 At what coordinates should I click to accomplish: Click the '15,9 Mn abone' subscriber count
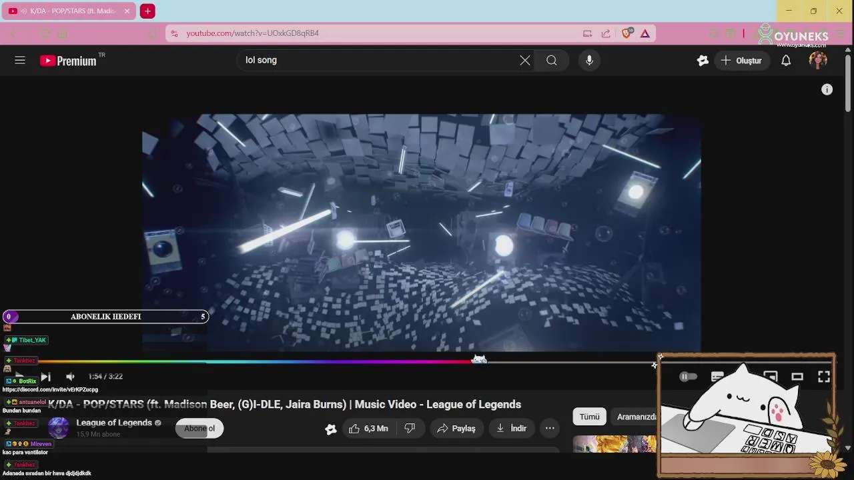tap(98, 434)
